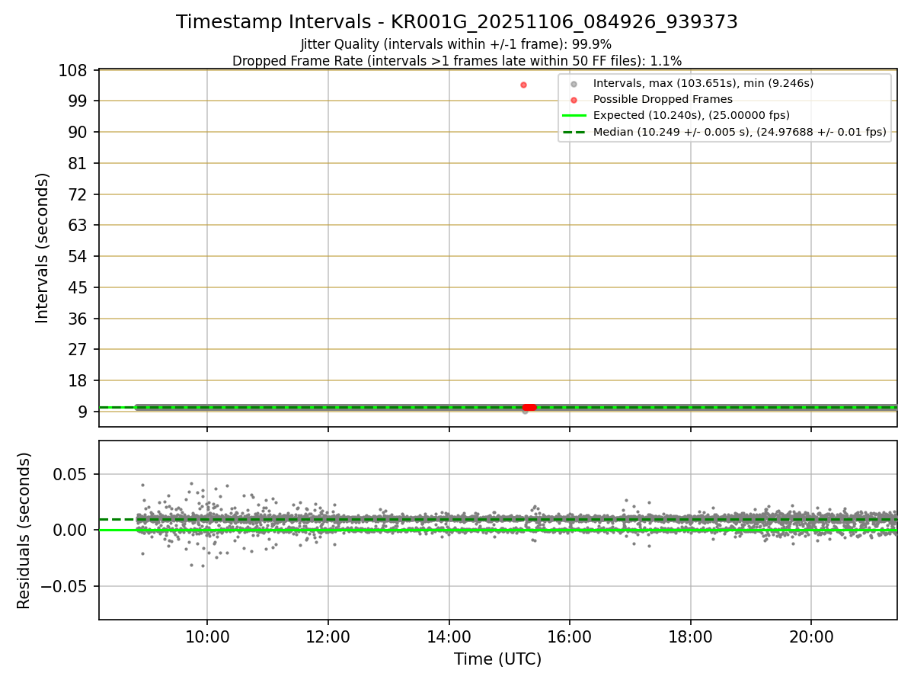The width and height of the screenshot is (914, 686).
Task: Click the solid green line sample in the legend
Action: (574, 116)
